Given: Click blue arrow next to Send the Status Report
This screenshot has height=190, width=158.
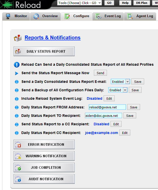Looking at the screenshot, I should [16, 73].
